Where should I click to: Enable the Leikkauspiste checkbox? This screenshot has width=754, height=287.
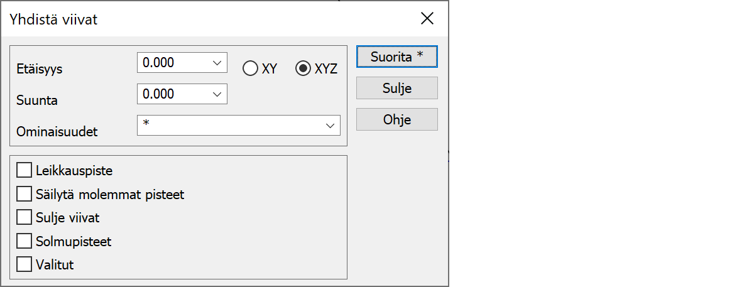point(25,170)
